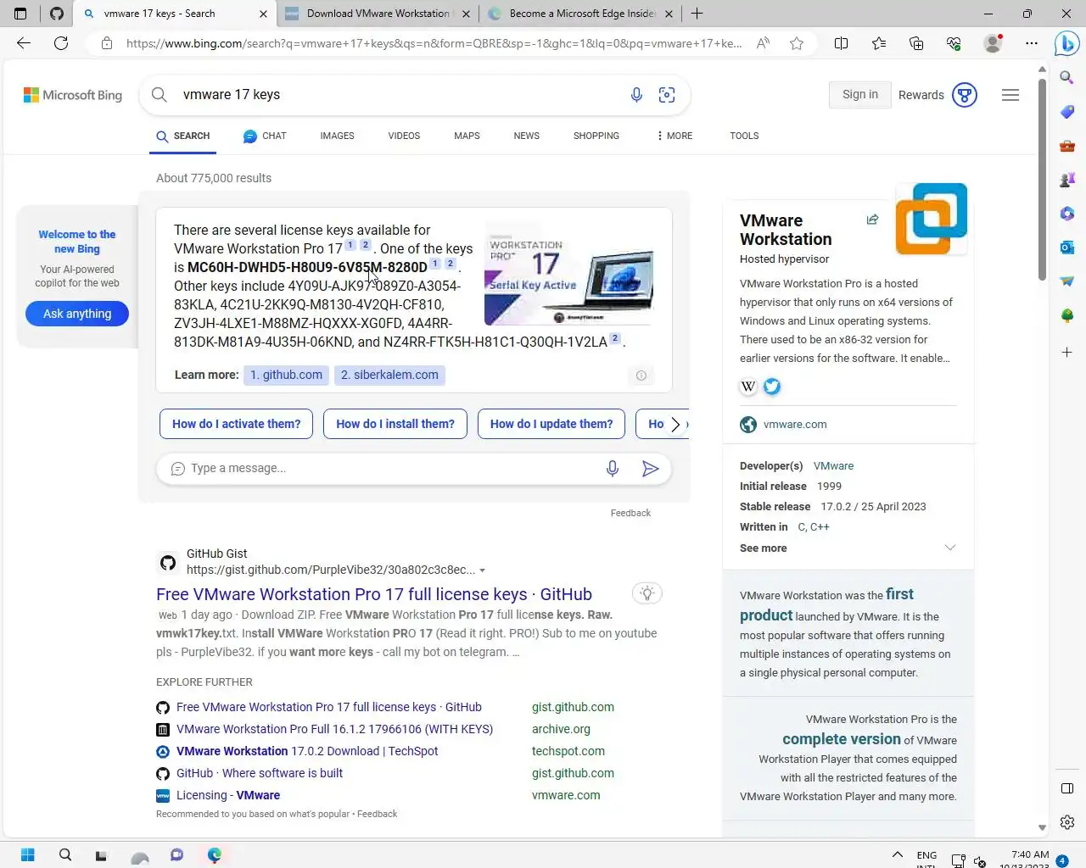Open split screen view icon
The width and height of the screenshot is (1086, 868).
pyautogui.click(x=841, y=43)
